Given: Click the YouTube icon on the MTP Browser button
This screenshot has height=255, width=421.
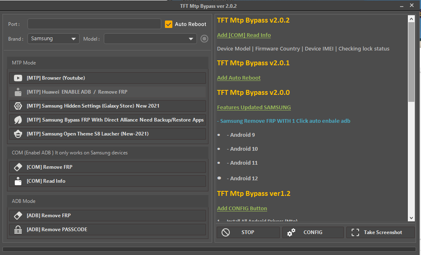Looking at the screenshot, I should pos(18,78).
